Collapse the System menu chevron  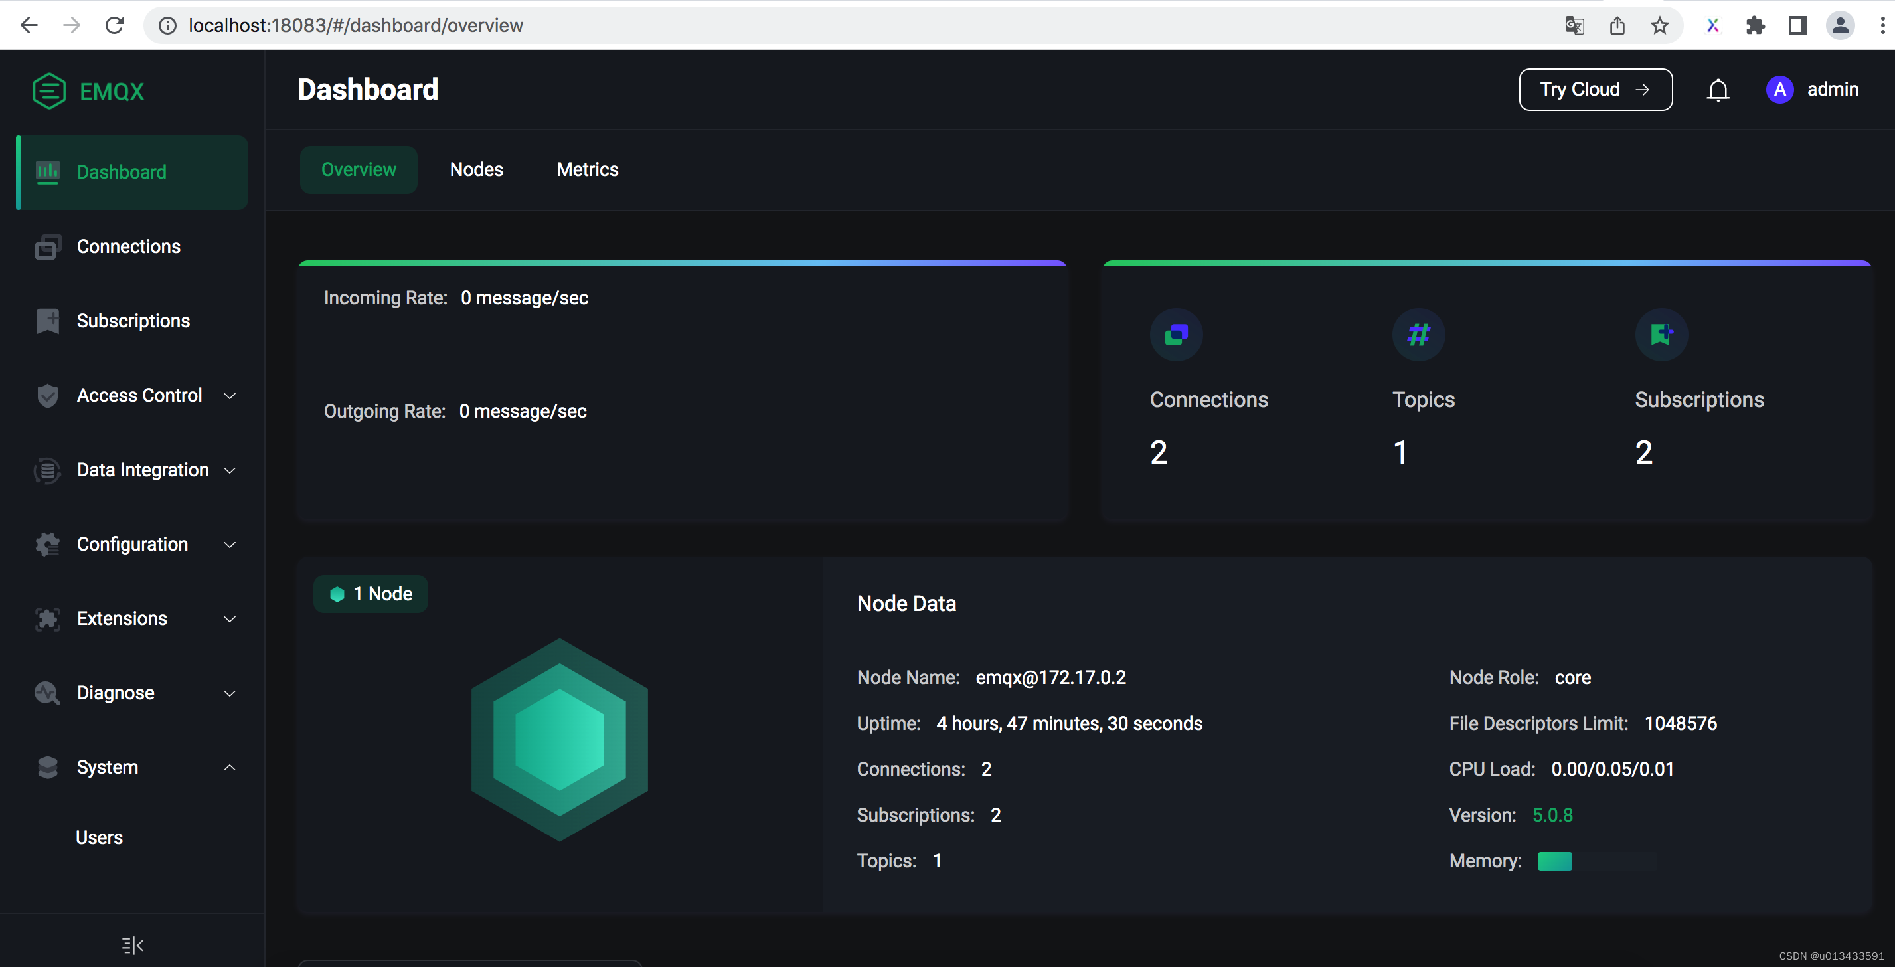[x=230, y=768]
